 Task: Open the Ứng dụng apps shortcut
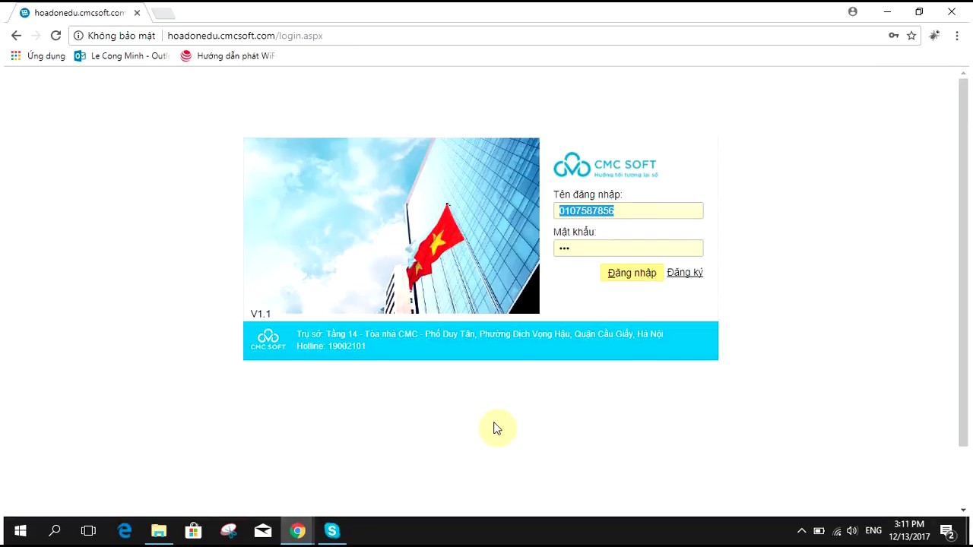[38, 56]
